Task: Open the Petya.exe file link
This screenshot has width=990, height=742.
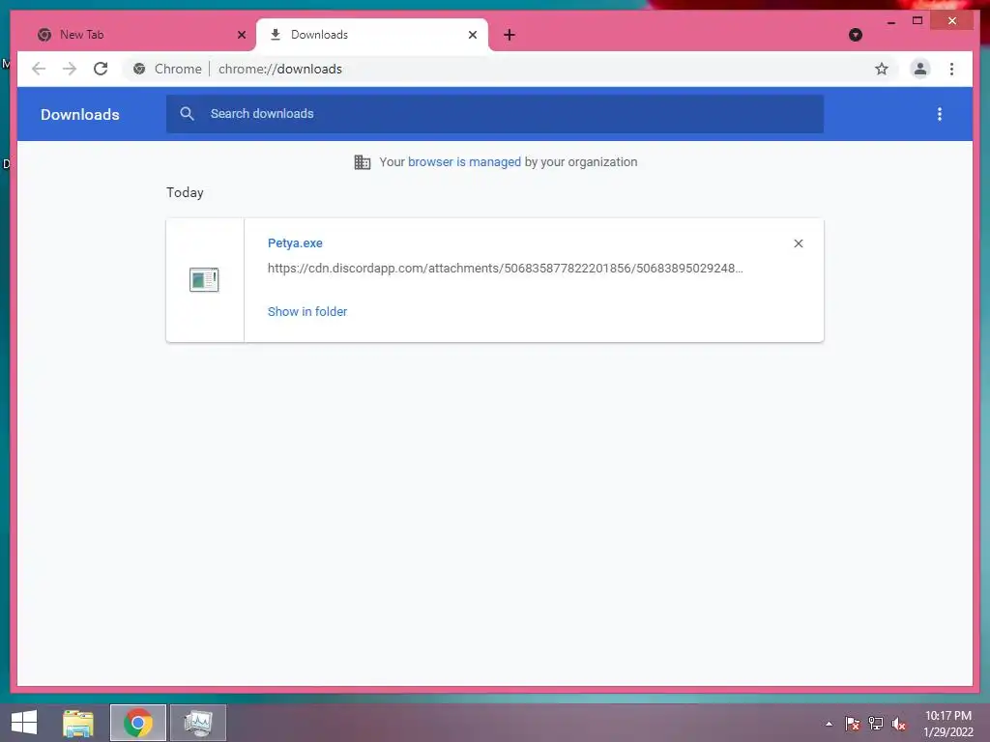Action: click(x=295, y=243)
